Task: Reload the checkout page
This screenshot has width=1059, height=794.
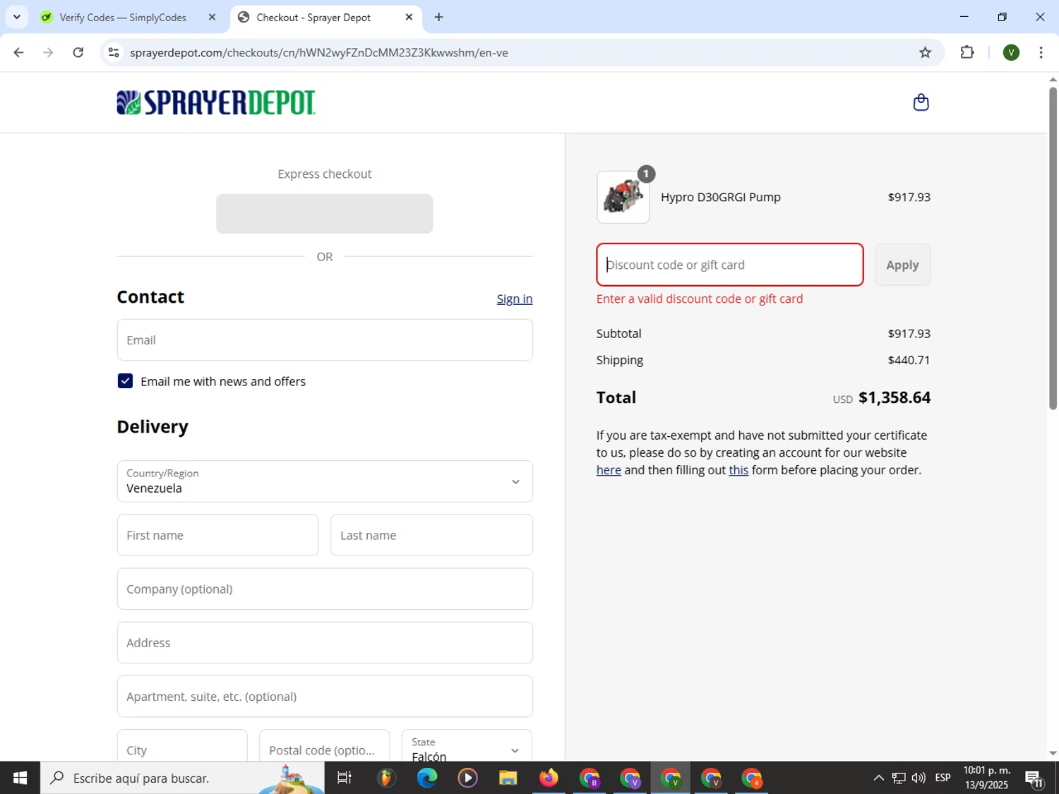Action: click(78, 52)
